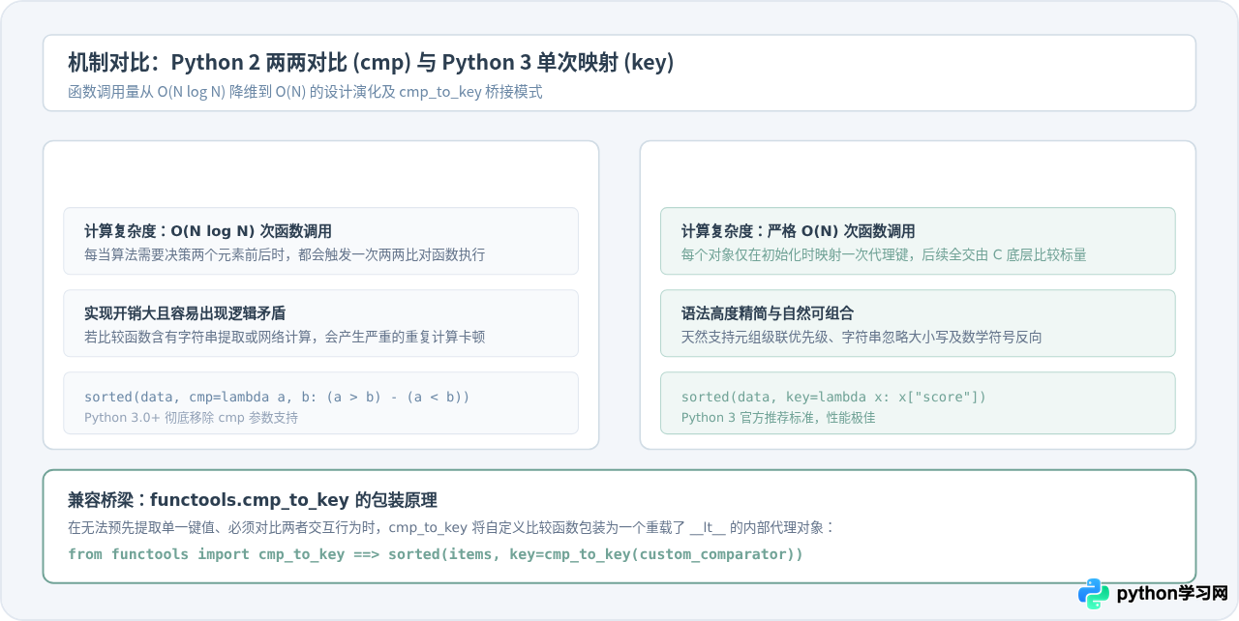Click note 'Python 3 官方推荐标准，性能极佳'
The width and height of the screenshot is (1239, 621).
(x=778, y=418)
